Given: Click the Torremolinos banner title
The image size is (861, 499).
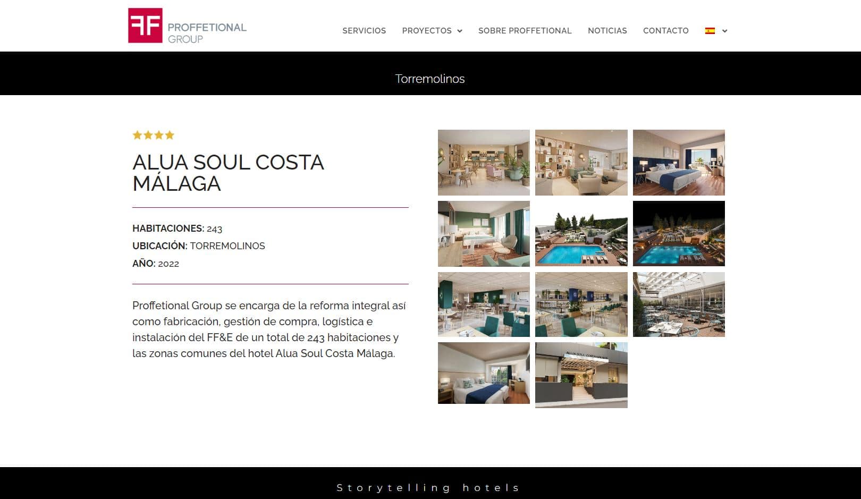Looking at the screenshot, I should pos(430,79).
